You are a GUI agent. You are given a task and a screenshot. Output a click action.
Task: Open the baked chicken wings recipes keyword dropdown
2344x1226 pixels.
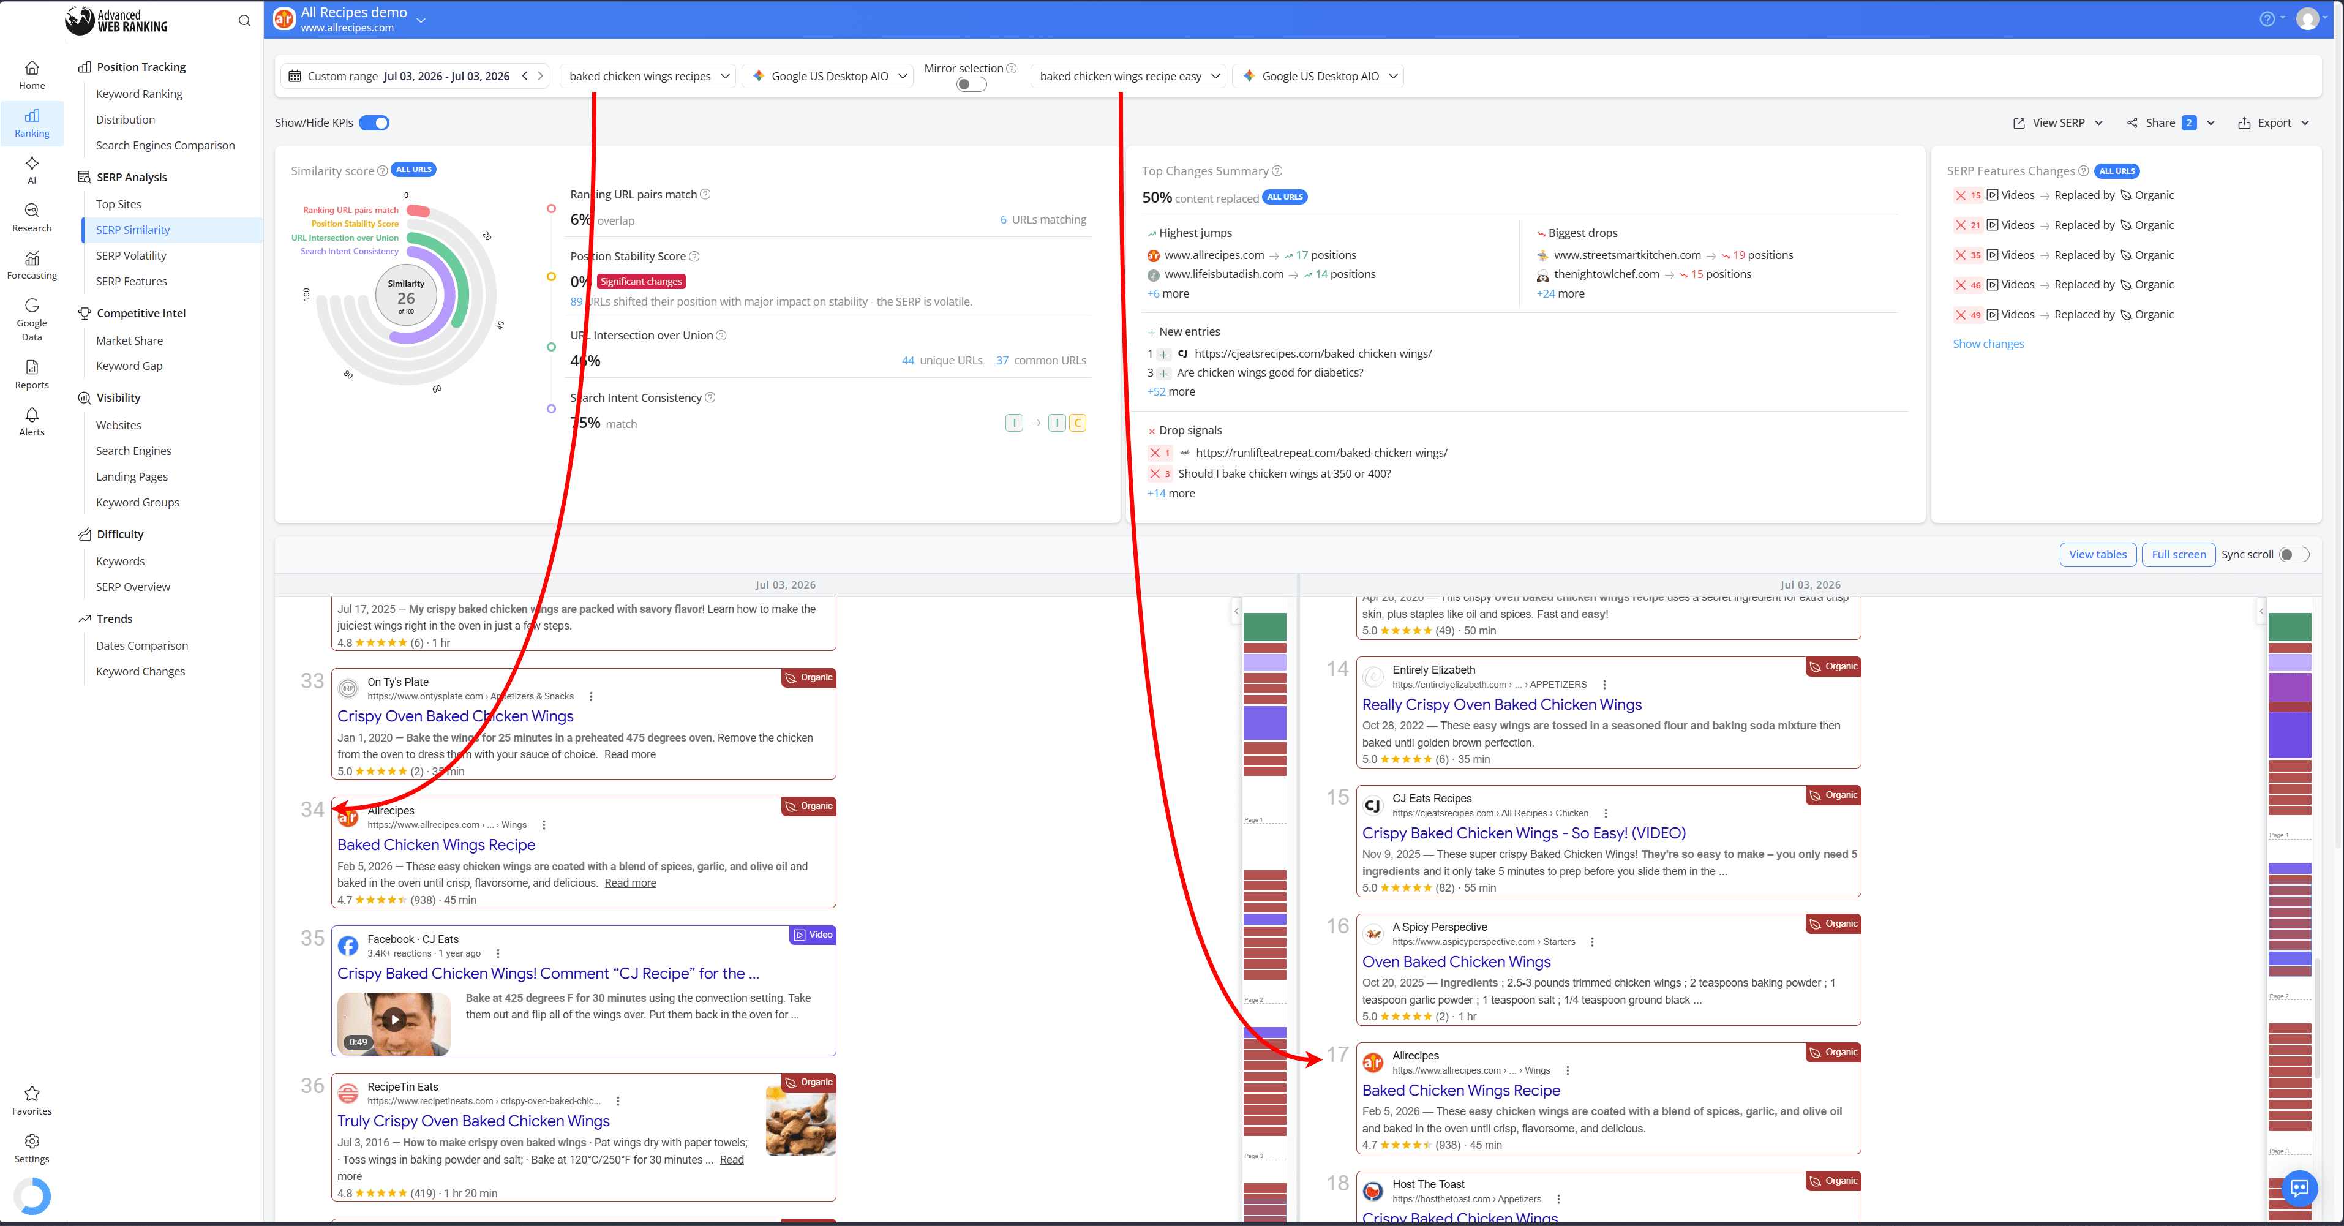[648, 75]
